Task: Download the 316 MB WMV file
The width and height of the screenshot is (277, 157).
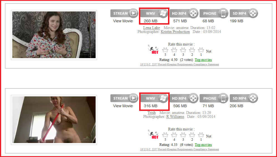Action: tap(154, 98)
